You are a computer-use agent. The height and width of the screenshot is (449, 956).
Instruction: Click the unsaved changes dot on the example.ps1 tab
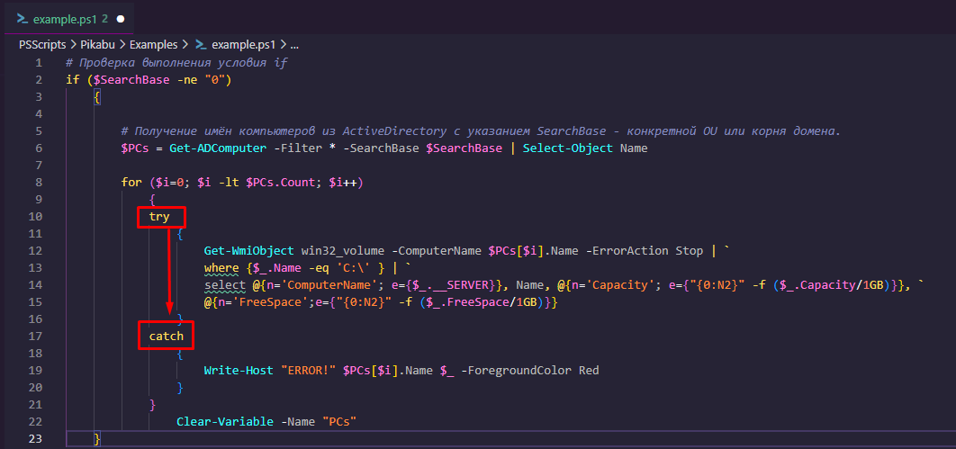120,18
